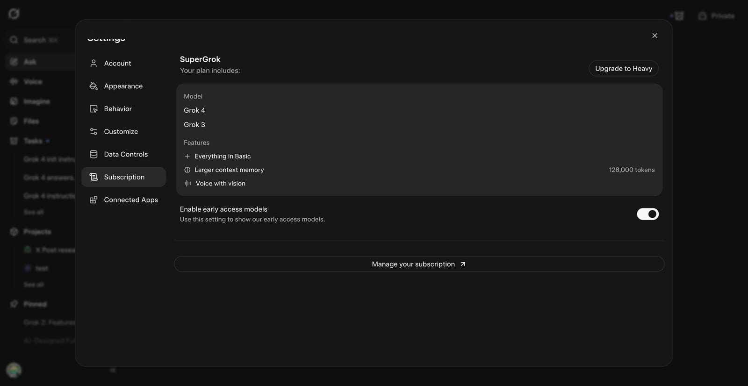Click the "128,000 tokens" value
The height and width of the screenshot is (386, 748).
coord(632,170)
